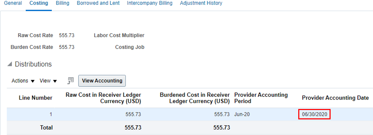Click the Raw Cost in Receiver Ledger header
Viewport: 373px width, 135px height.
point(103,98)
